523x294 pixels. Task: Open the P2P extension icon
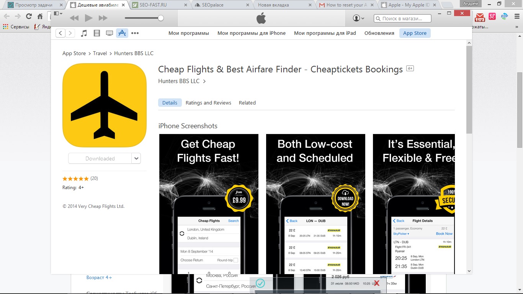[x=504, y=16]
